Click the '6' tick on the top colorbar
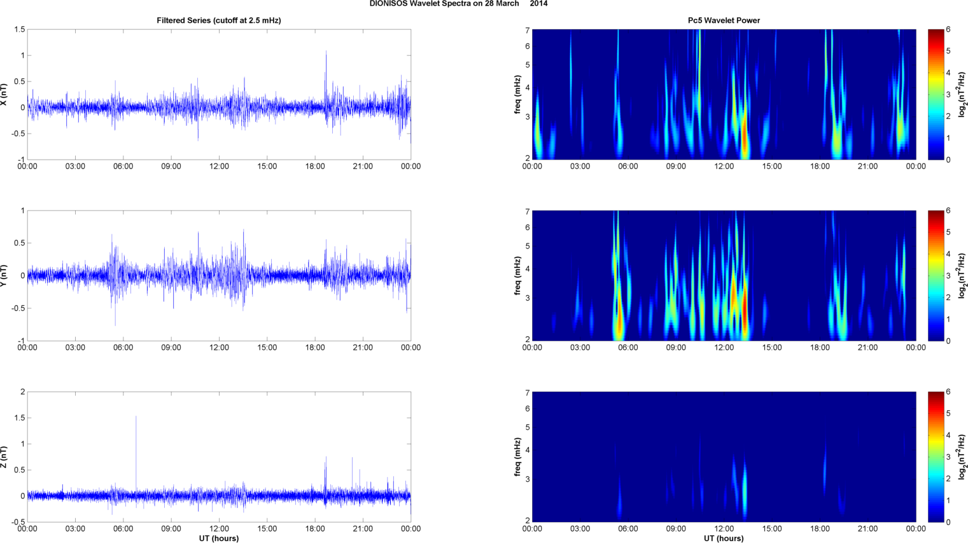Viewport: 968px width, 543px height. click(x=948, y=29)
